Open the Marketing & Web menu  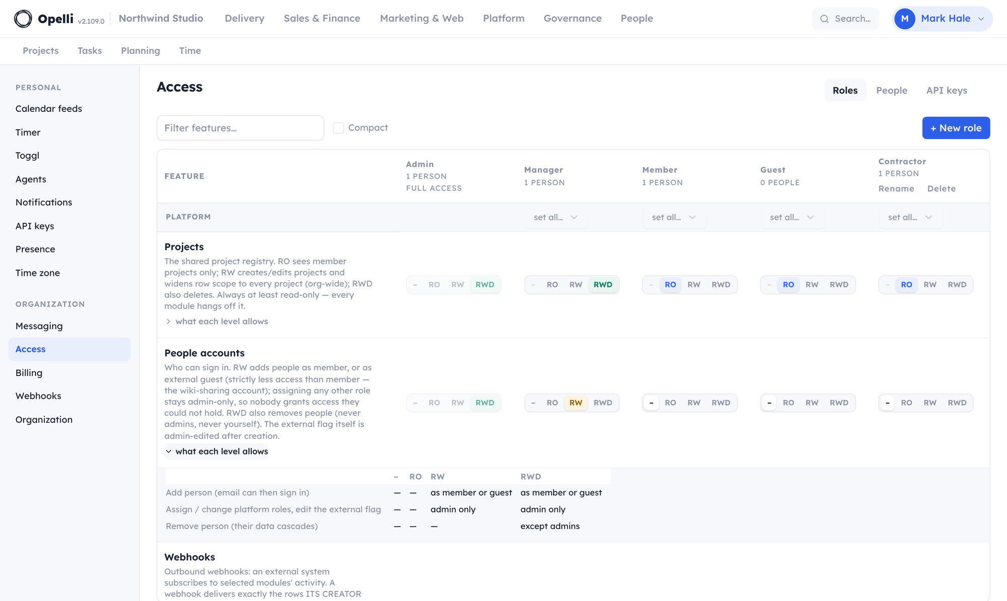pos(421,19)
